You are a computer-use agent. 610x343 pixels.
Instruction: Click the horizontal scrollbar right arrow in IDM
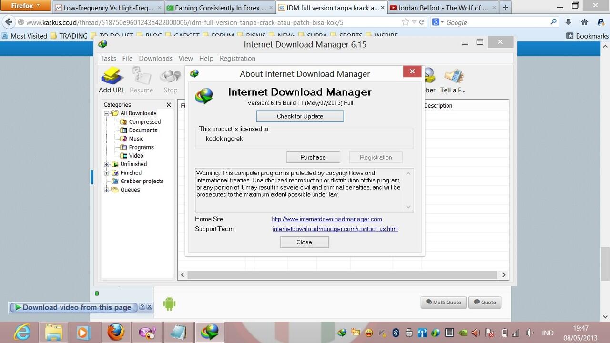[504, 275]
